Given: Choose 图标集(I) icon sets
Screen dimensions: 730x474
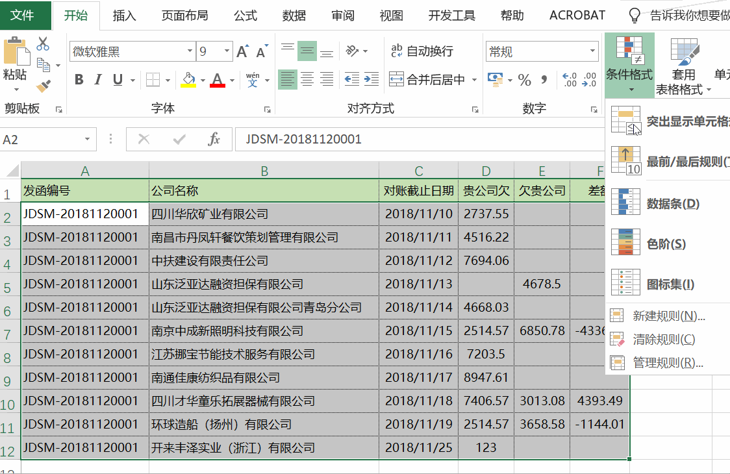Looking at the screenshot, I should tap(669, 284).
